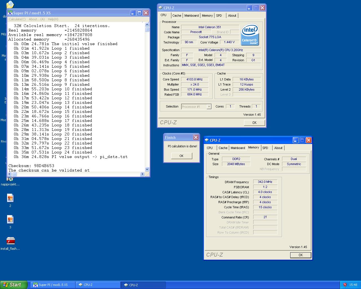Switch to About tab in top CPU-Z
This screenshot has height=289, width=361.
pyautogui.click(x=232, y=16)
